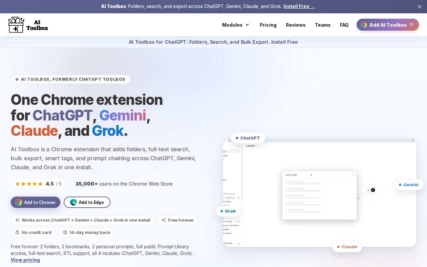Image resolution: width=427 pixels, height=267 pixels.
Task: Click the Edge browser icon
Action: (73, 202)
